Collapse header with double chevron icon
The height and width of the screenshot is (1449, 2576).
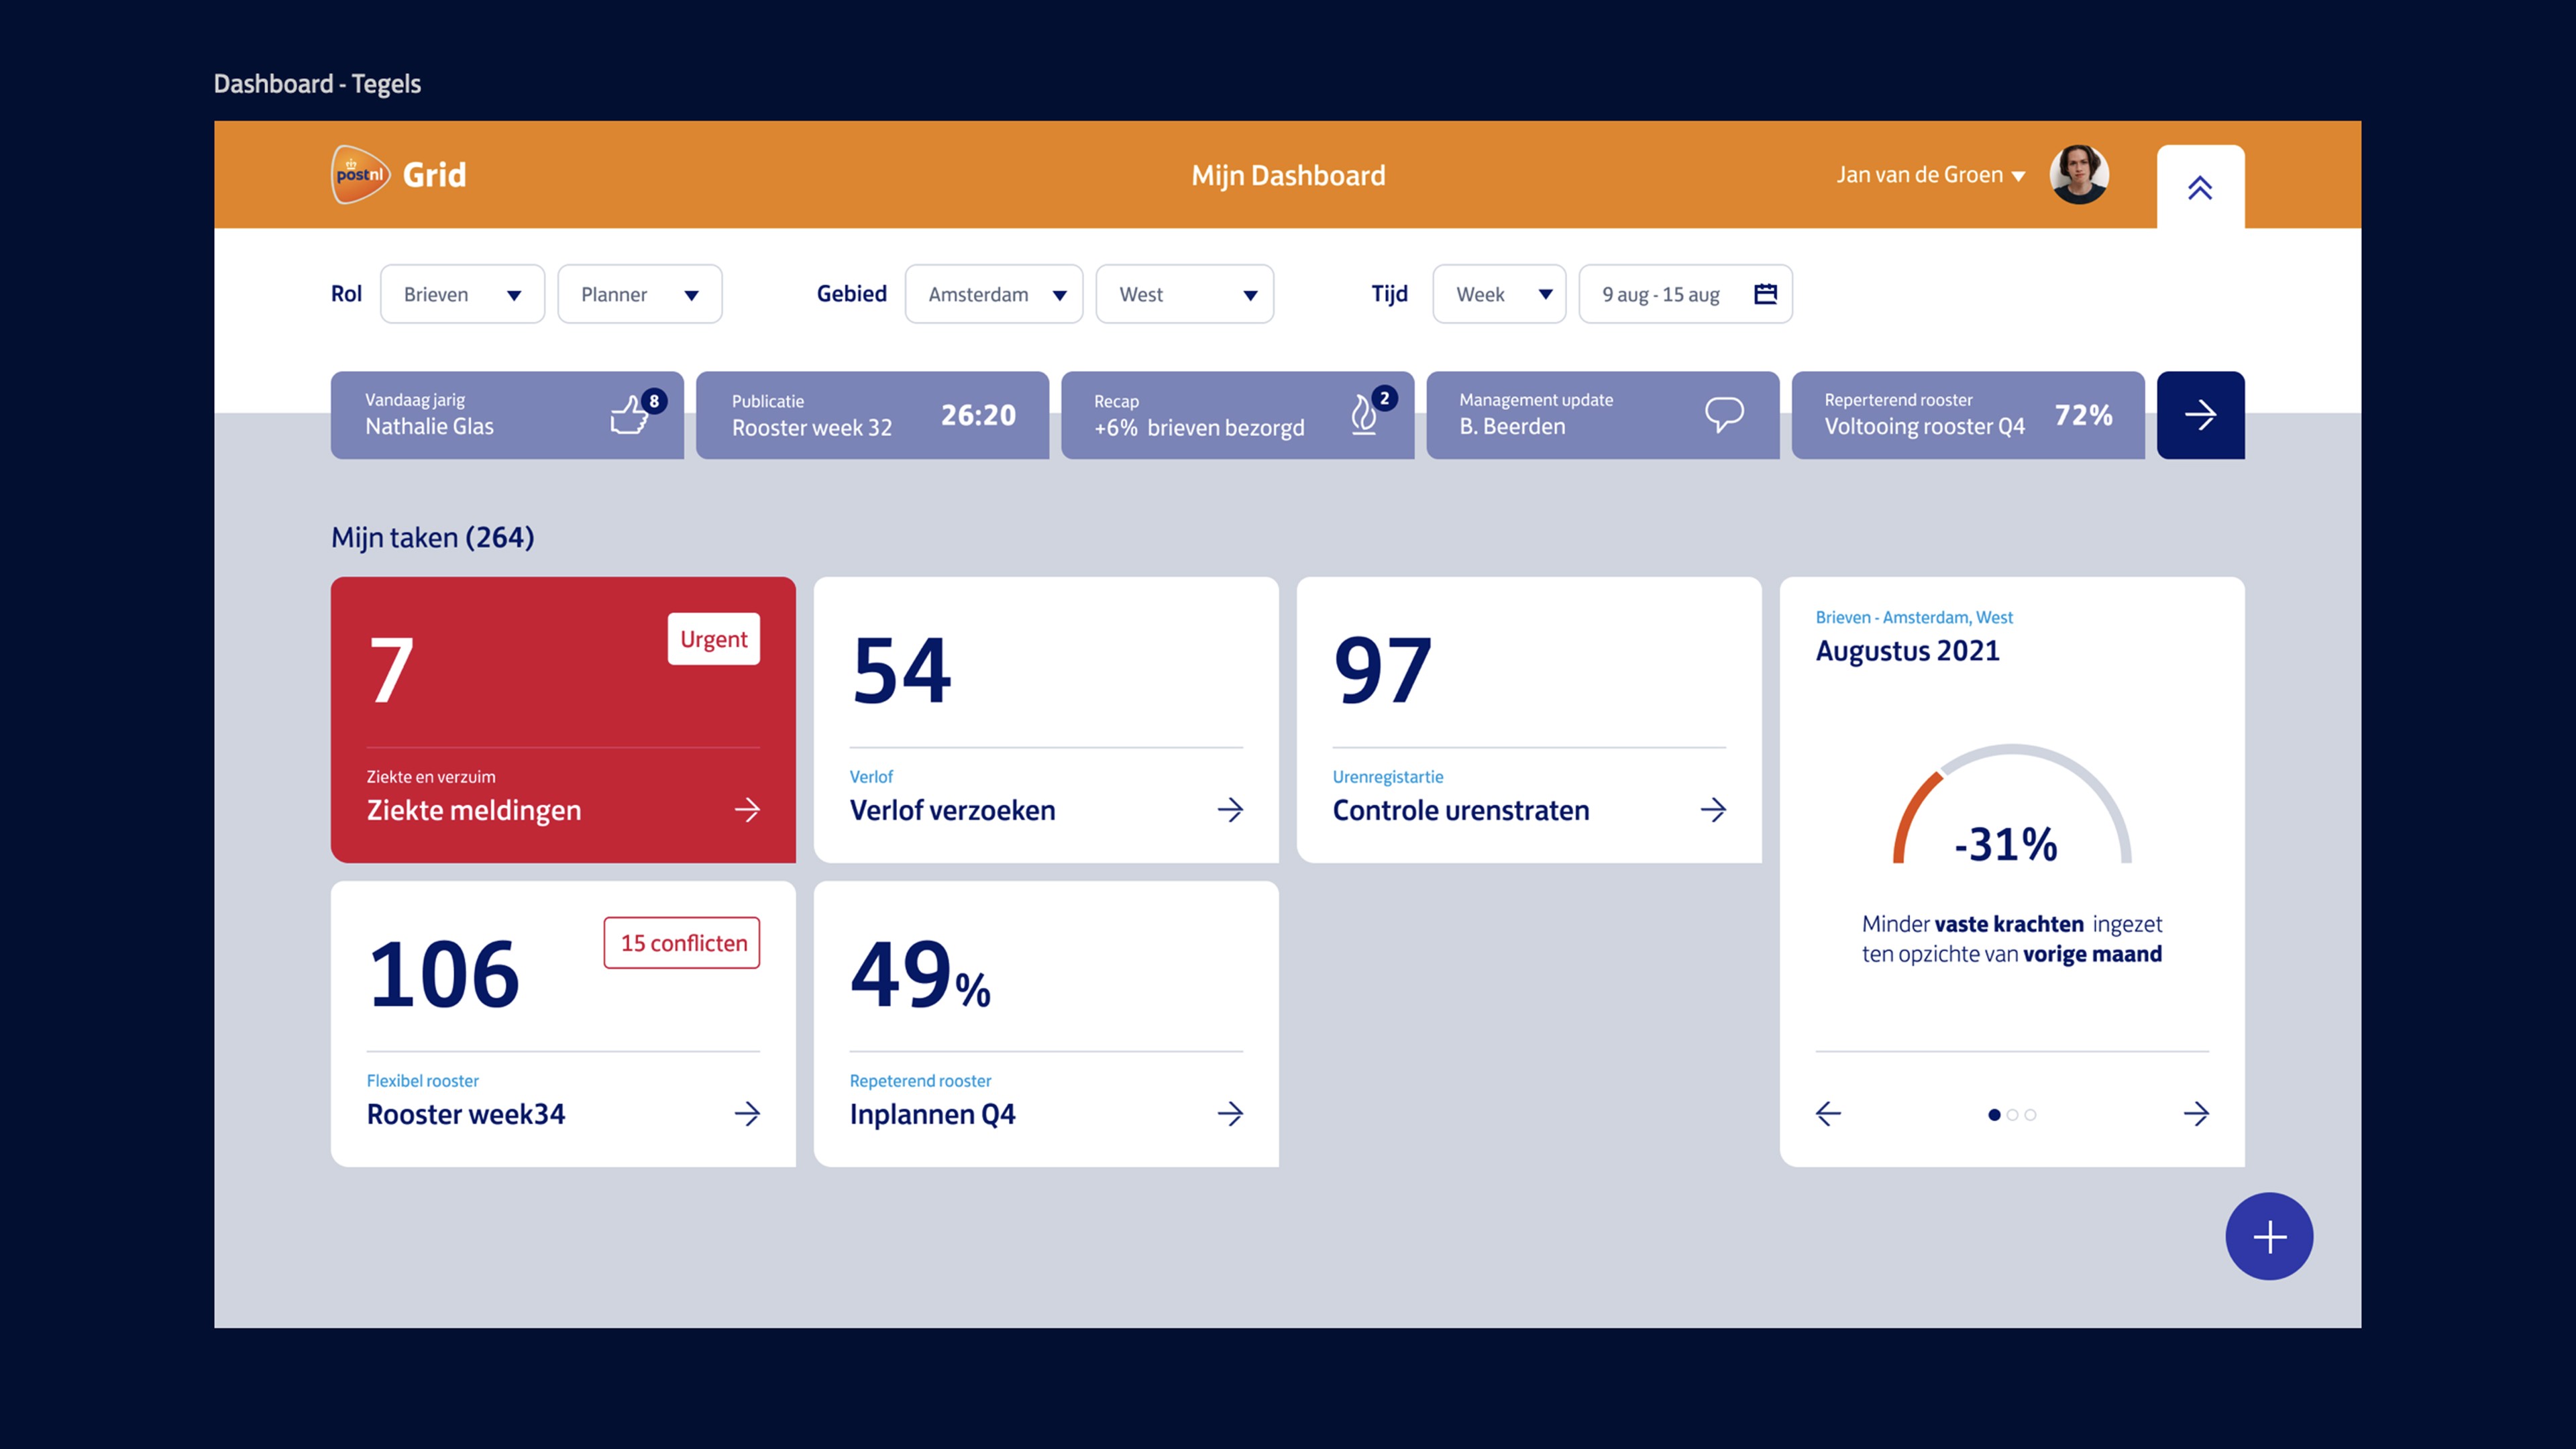click(2199, 188)
